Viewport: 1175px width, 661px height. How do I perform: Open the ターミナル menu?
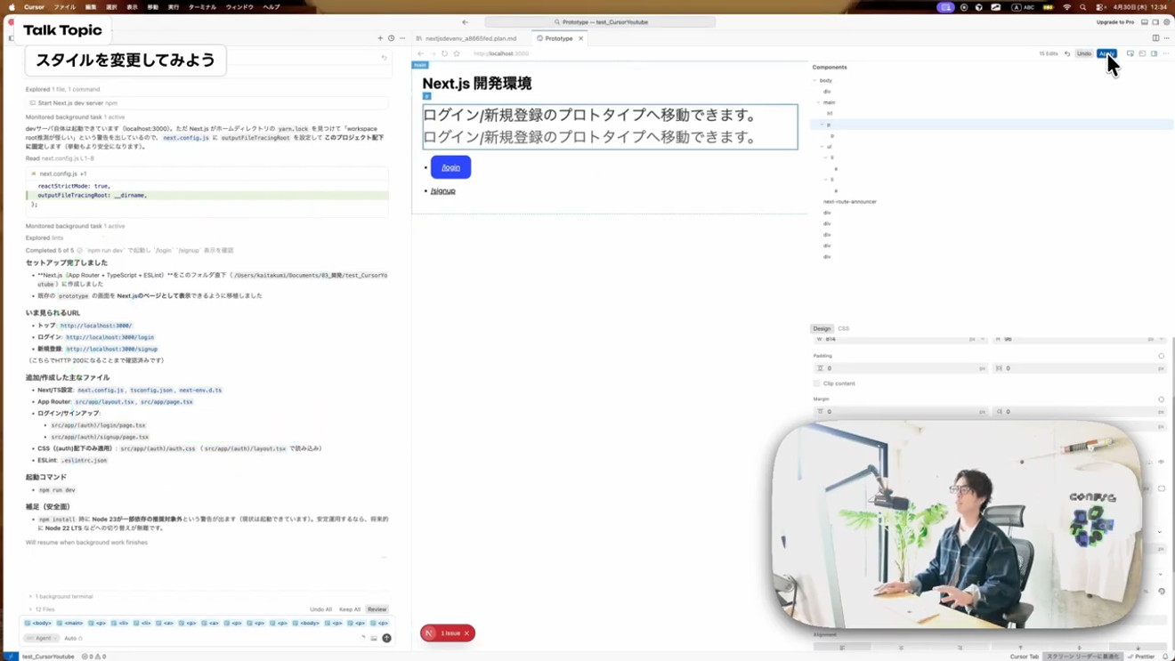click(x=202, y=7)
